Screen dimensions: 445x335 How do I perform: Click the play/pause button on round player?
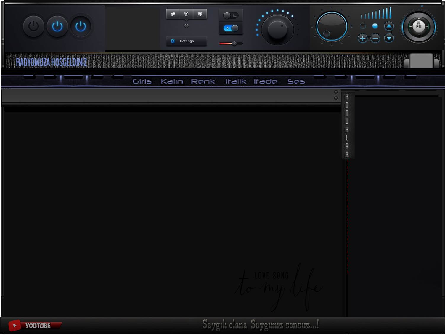click(419, 26)
